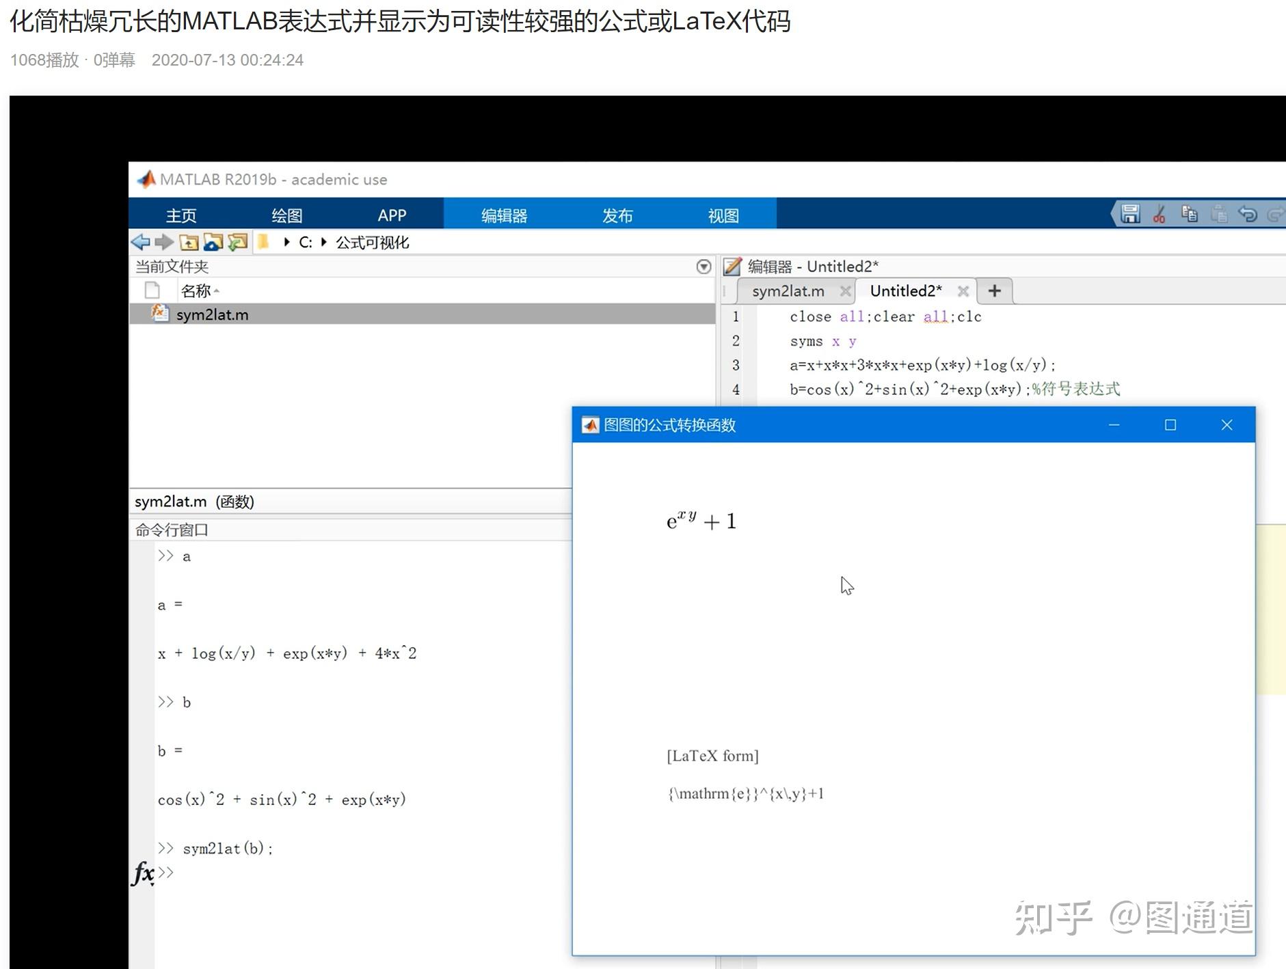
Task: Click the new script icon next to 编辑器 label
Action: [x=732, y=266]
